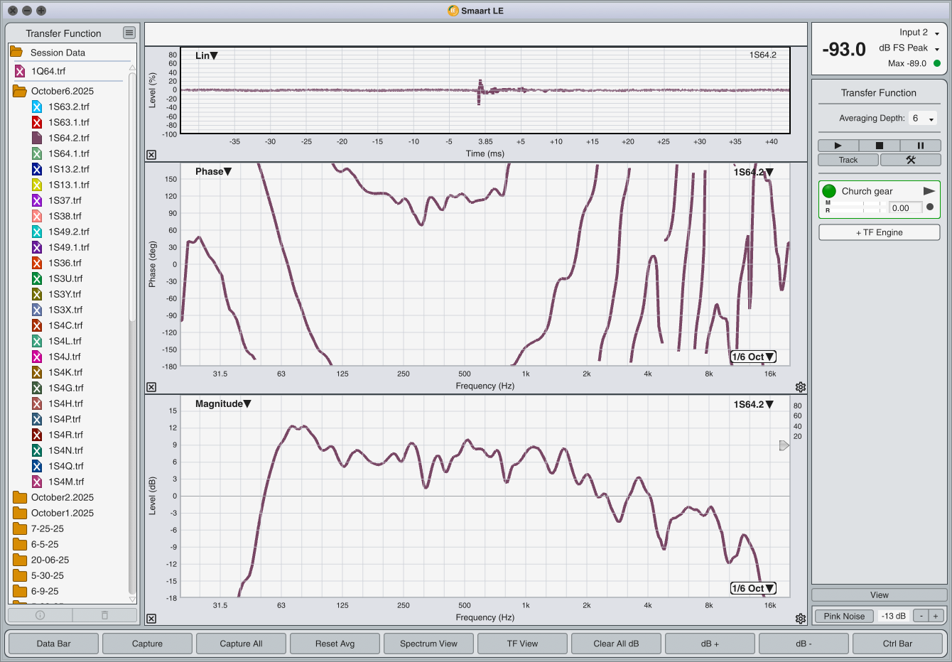952x662 pixels.
Task: Open the Phase graph type dropdown
Action: 213,172
